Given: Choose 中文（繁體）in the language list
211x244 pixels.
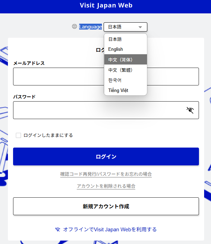Looking at the screenshot, I should tap(126, 70).
